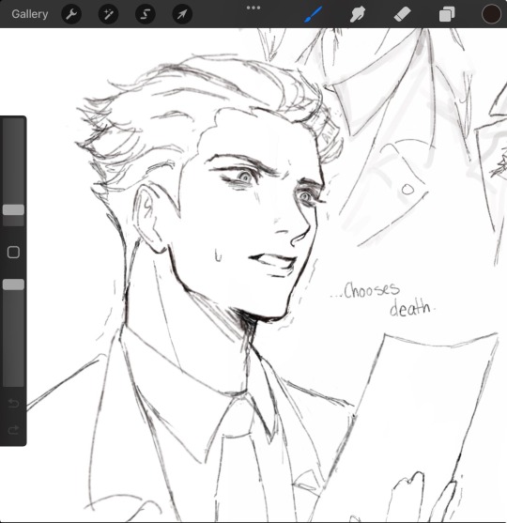Tap the three-dot menu at top center
This screenshot has height=523, width=507.
point(253,8)
